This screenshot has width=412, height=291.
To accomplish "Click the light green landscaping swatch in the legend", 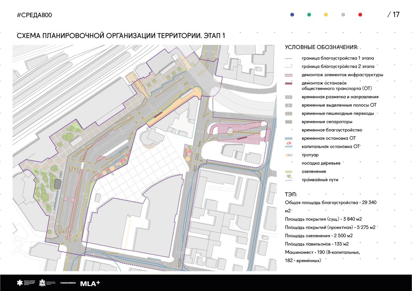I will pos(289,172).
